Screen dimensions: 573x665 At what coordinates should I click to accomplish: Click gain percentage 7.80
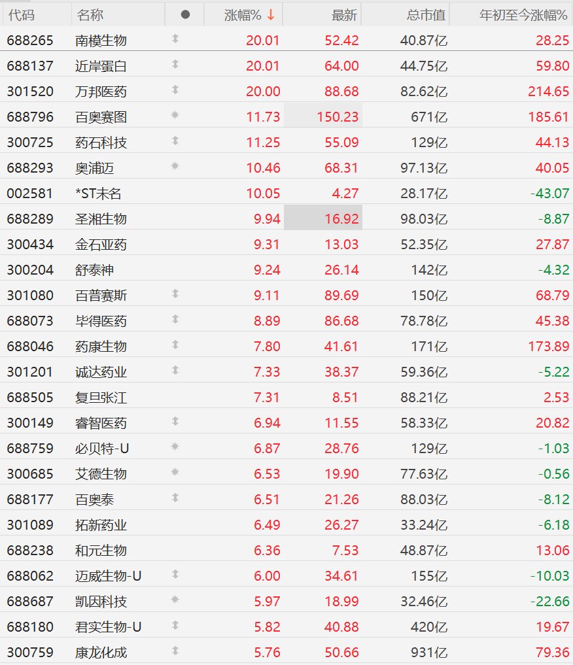(x=267, y=347)
